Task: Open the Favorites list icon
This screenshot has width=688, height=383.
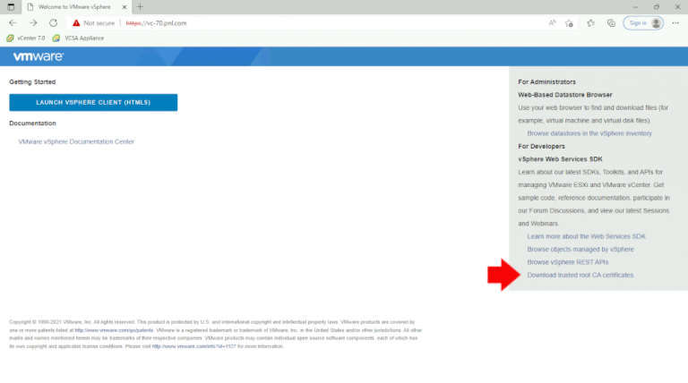Action: 590,22
